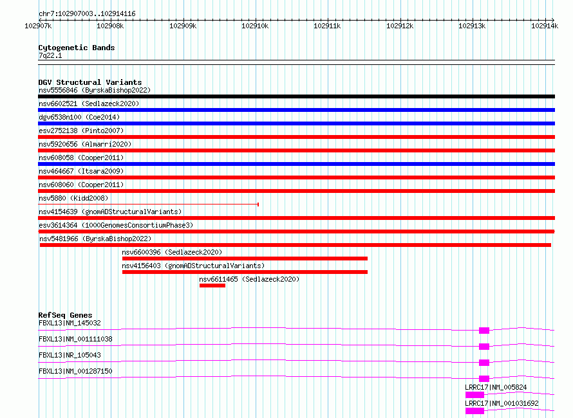
Task: Open the FBXL13|NM_001287150 transcript label
Action: coord(75,371)
